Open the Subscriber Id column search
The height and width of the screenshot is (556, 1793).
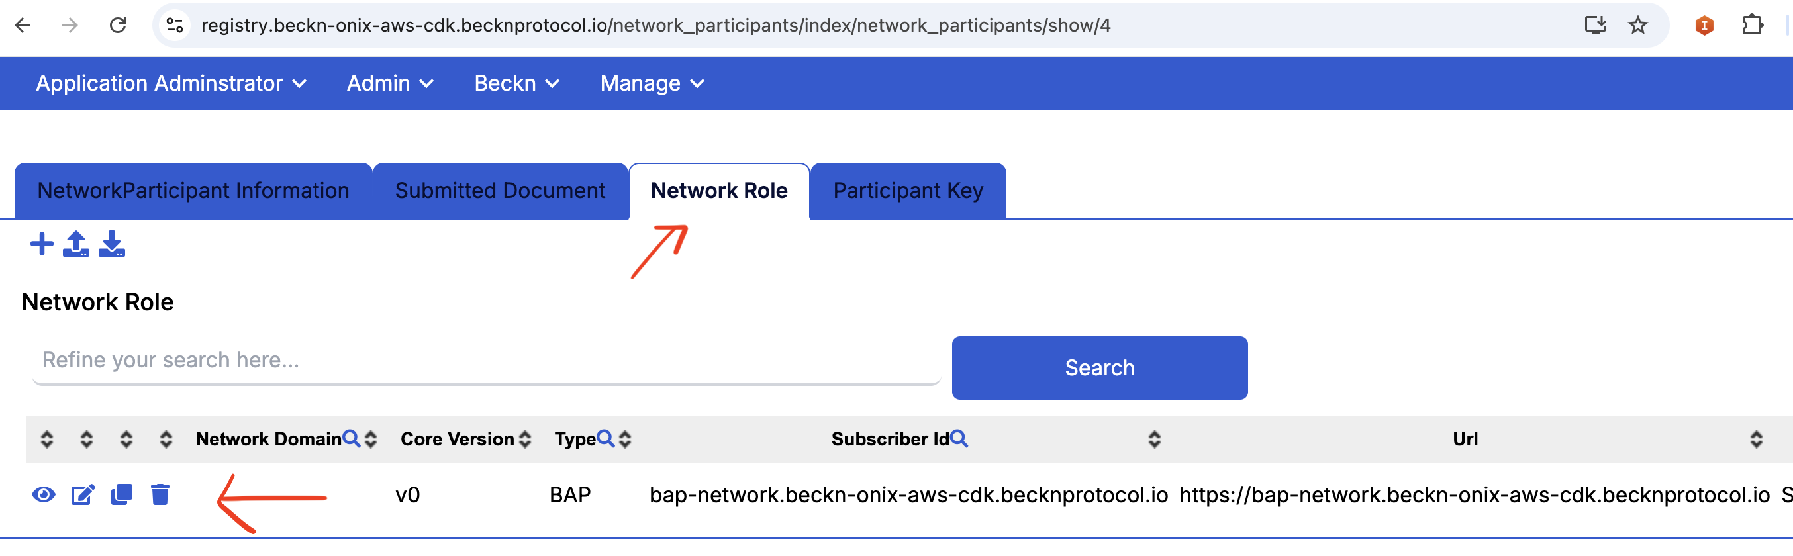[959, 438]
